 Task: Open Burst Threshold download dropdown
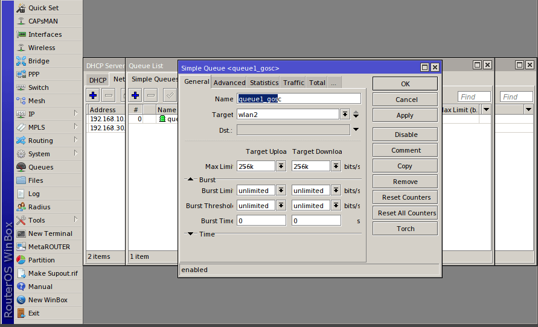(x=336, y=205)
